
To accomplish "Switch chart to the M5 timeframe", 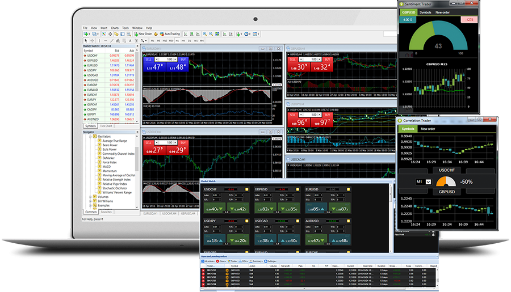I will point(159,41).
